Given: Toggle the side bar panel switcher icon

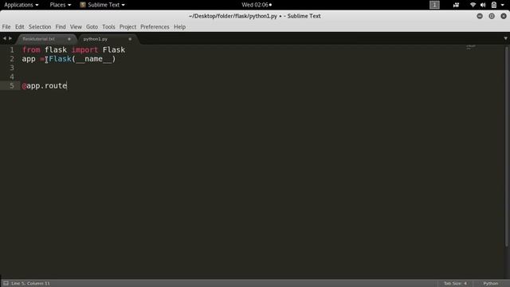Looking at the screenshot, I should (6, 284).
